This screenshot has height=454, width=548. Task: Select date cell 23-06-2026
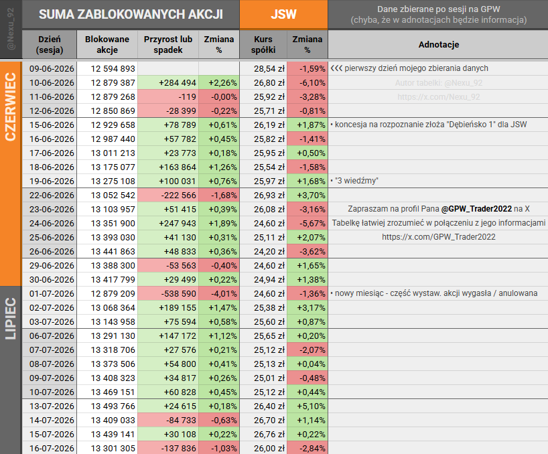[x=50, y=209]
